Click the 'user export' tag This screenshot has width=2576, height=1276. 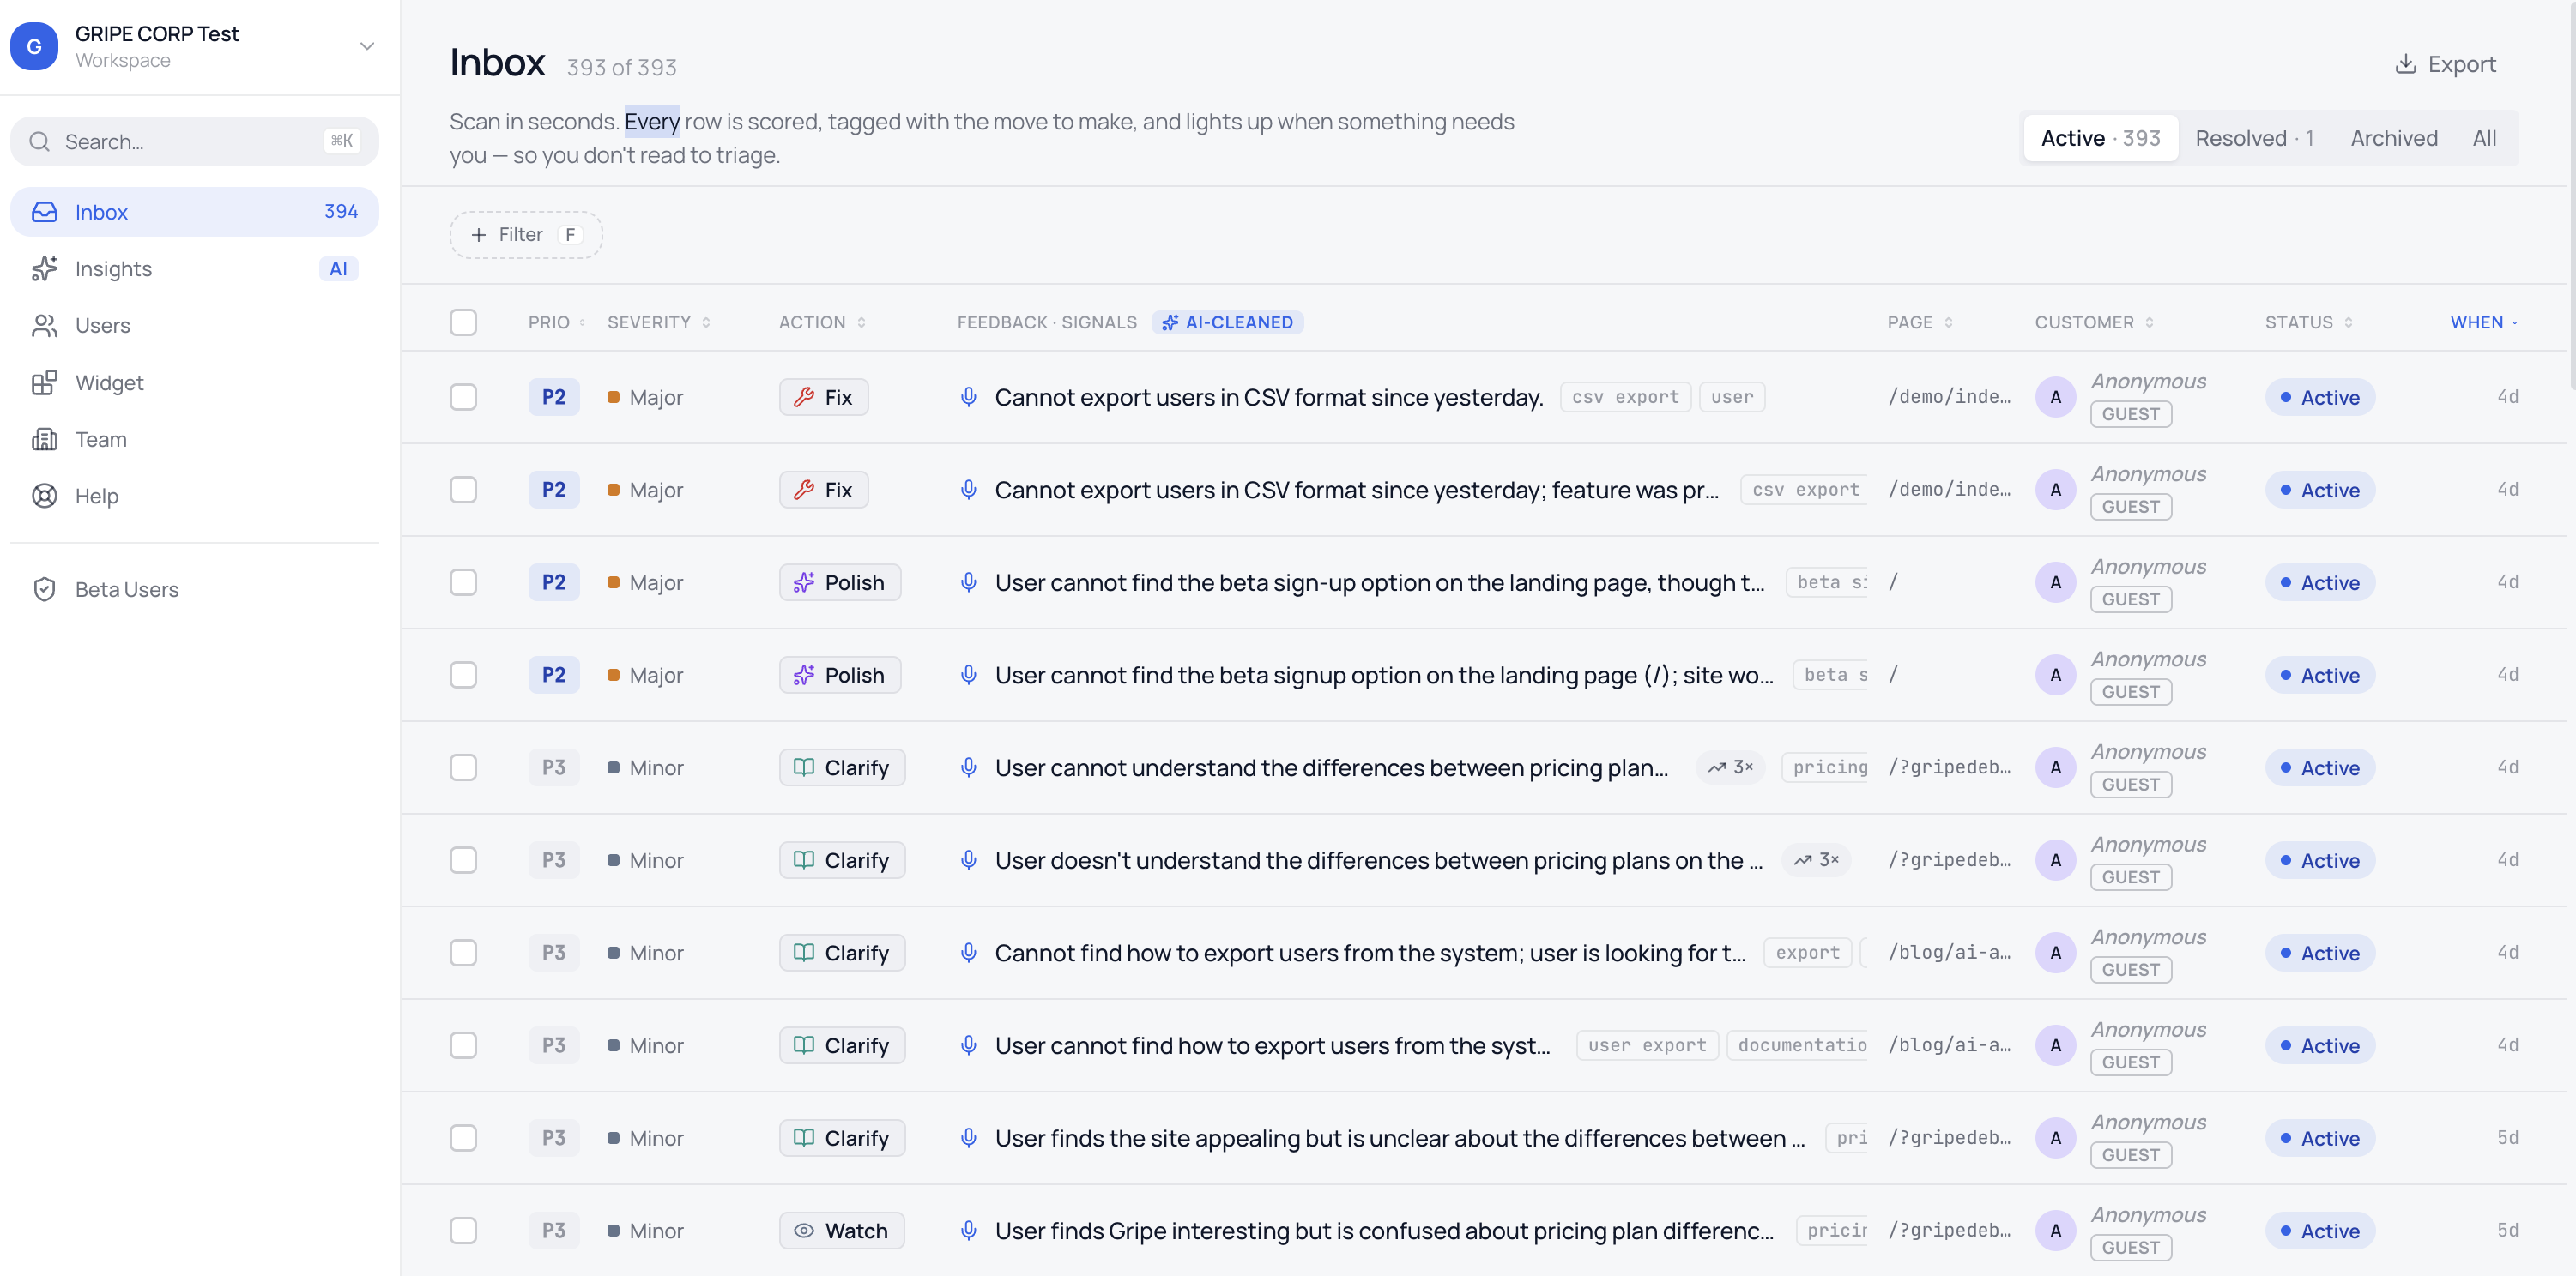1647,1044
